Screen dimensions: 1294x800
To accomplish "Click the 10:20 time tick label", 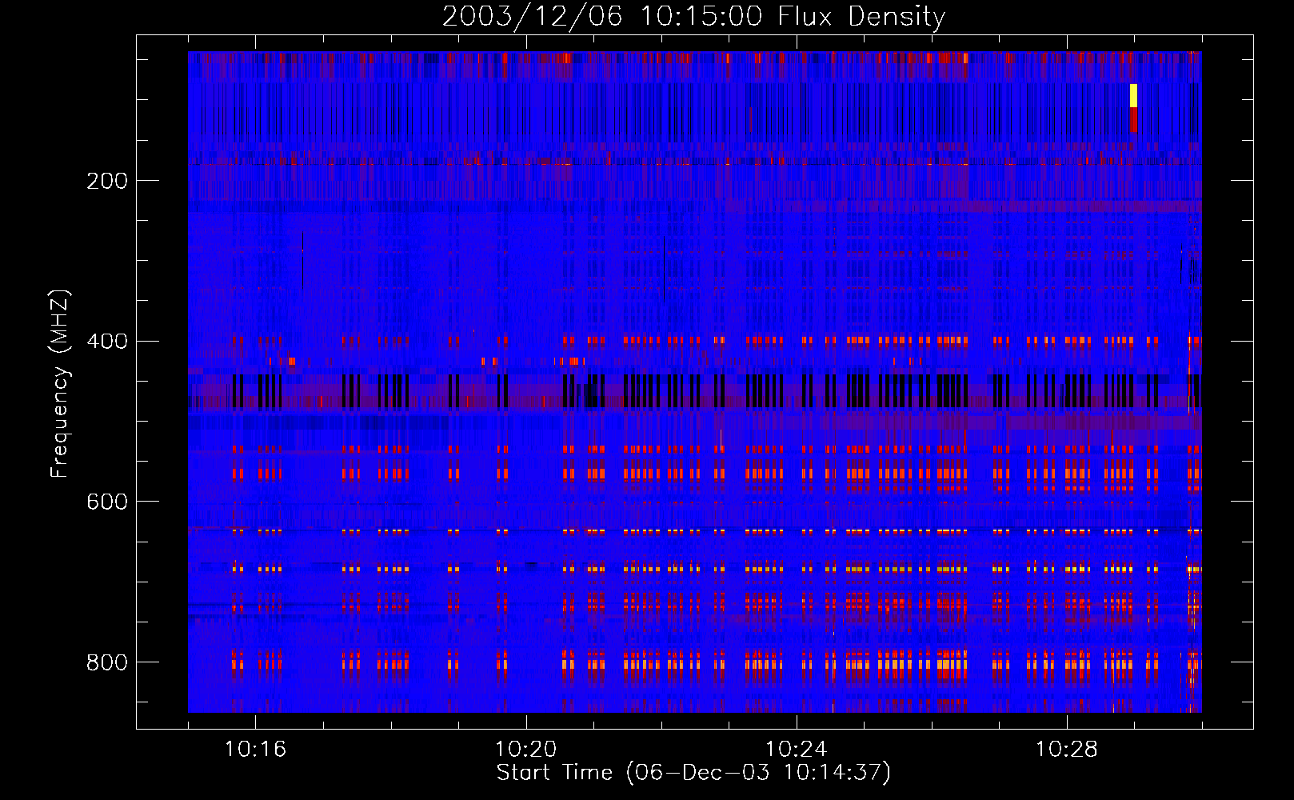I will [x=525, y=750].
